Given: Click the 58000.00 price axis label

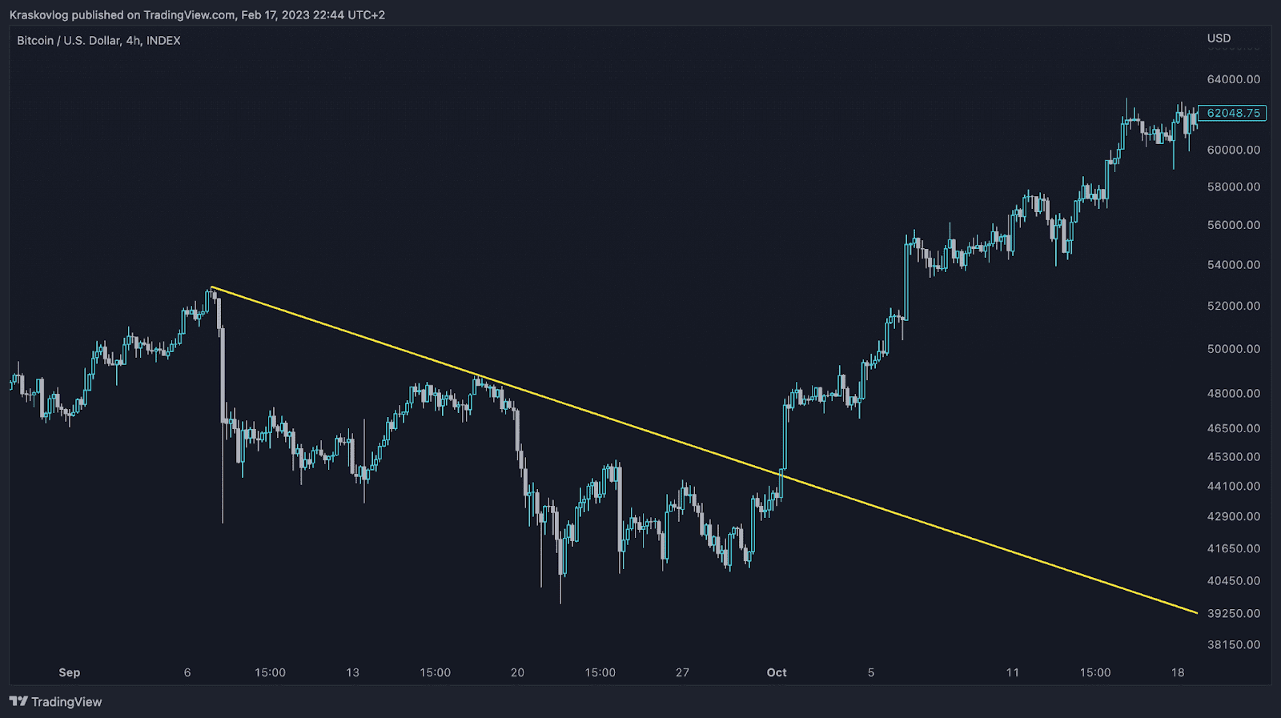Looking at the screenshot, I should coord(1233,187).
